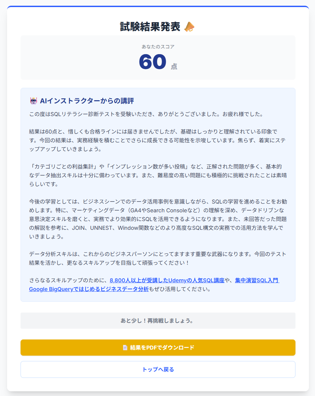Click the megaphone icon beside the title
315x396 pixels.
(189, 27)
